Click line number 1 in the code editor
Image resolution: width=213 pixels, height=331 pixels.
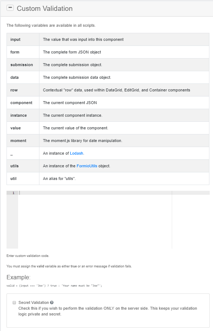tap(13, 193)
